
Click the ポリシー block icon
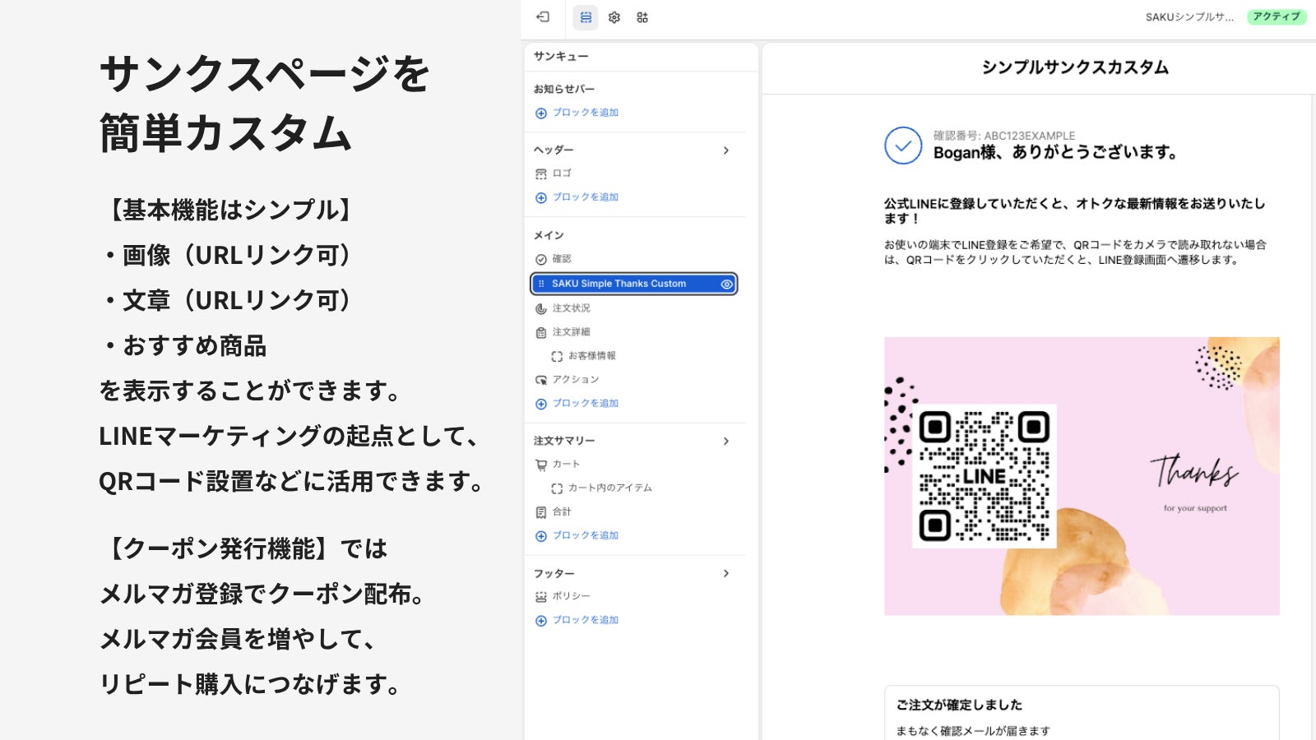point(541,597)
